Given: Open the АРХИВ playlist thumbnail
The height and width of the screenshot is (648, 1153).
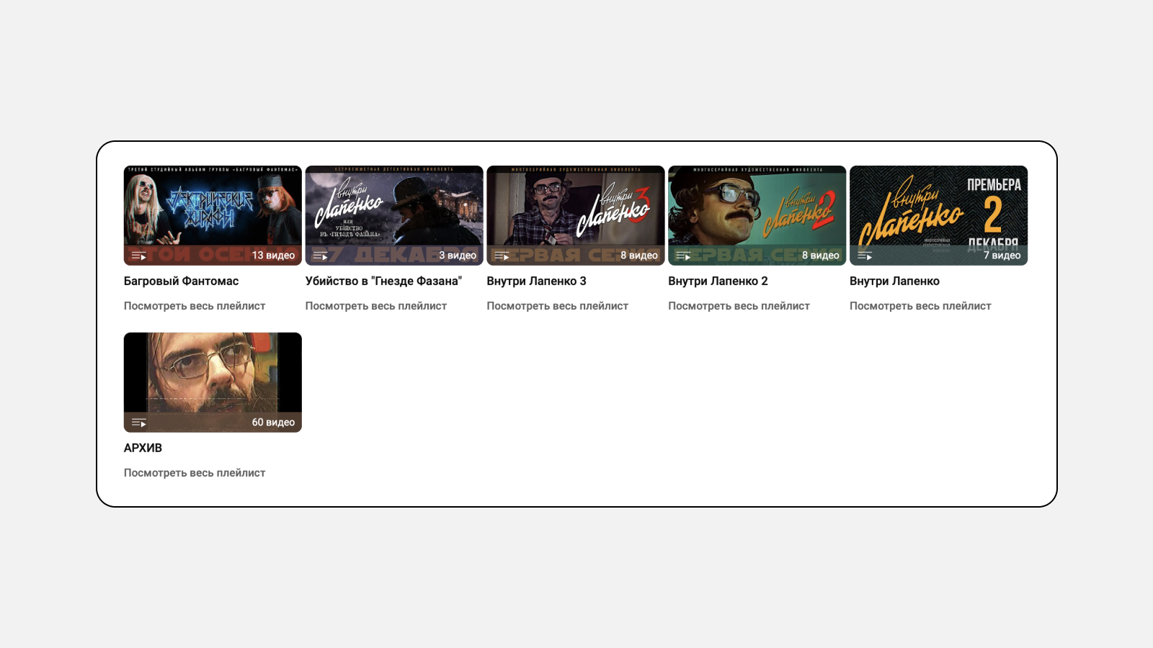Looking at the screenshot, I should [213, 382].
